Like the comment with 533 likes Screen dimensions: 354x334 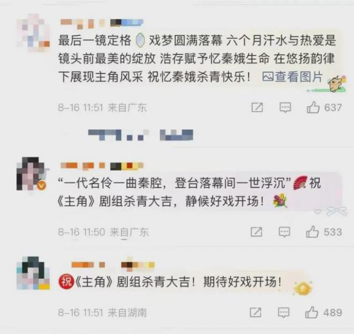point(312,232)
